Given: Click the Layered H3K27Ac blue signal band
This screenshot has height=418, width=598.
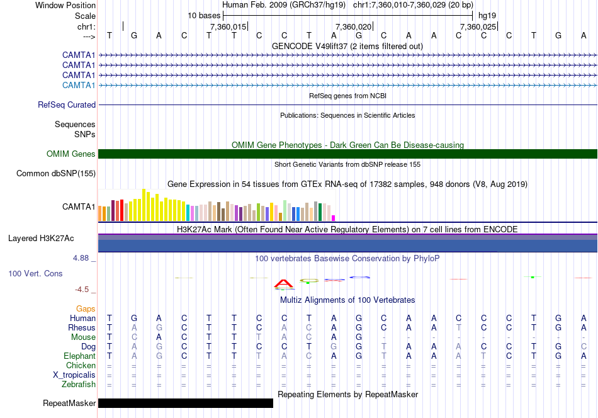Looking at the screenshot, I should coord(347,246).
